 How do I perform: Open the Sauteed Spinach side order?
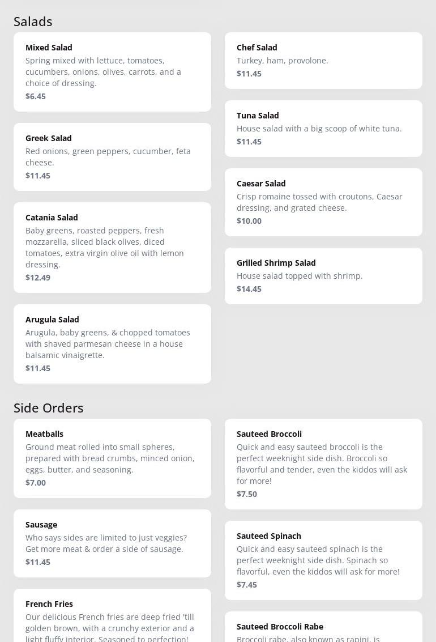click(323, 560)
